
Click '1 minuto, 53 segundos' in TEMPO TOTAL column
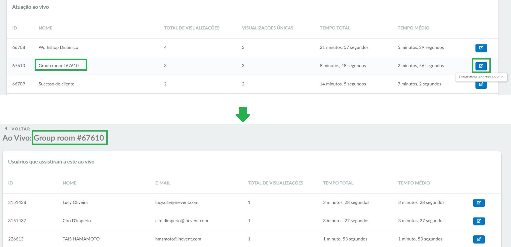(x=345, y=239)
